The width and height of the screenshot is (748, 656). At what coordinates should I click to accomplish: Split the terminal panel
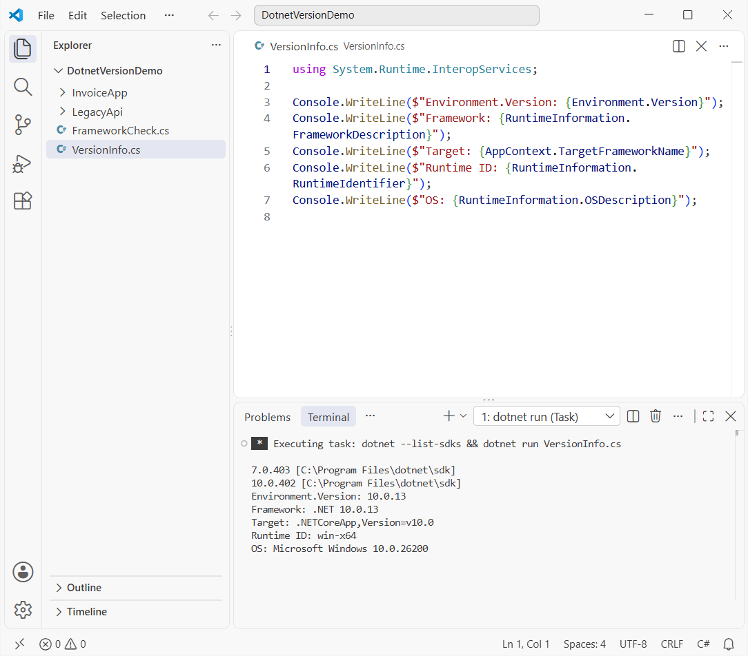(633, 416)
